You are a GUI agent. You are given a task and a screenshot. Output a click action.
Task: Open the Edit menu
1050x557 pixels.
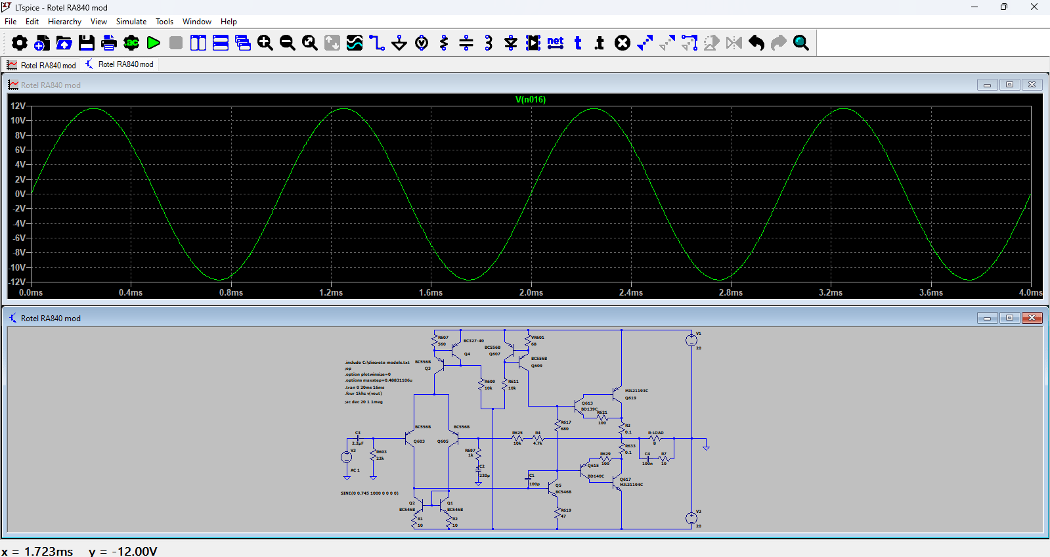pyautogui.click(x=32, y=22)
